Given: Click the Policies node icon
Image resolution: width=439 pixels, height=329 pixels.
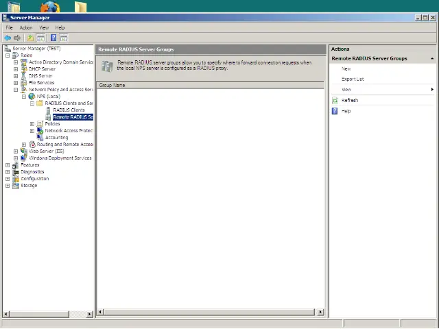Looking at the screenshot, I should tap(40, 123).
